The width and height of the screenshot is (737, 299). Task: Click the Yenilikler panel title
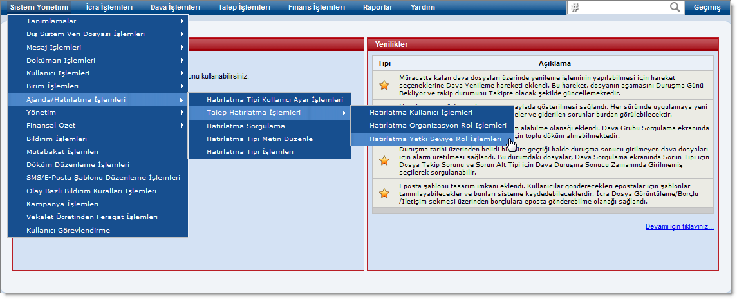[391, 44]
